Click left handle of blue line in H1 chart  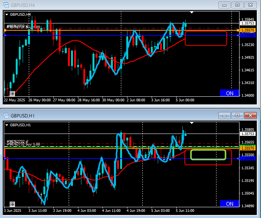click(5, 159)
